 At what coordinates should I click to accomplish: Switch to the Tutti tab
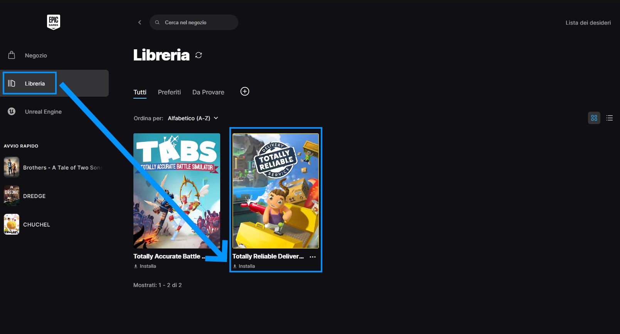[x=140, y=92]
